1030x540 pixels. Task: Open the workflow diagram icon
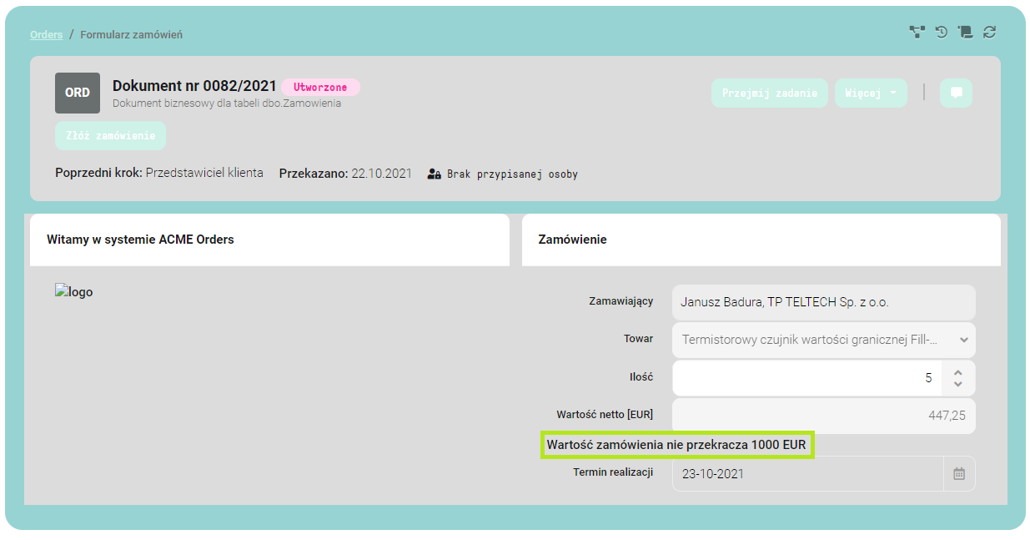[x=917, y=33]
